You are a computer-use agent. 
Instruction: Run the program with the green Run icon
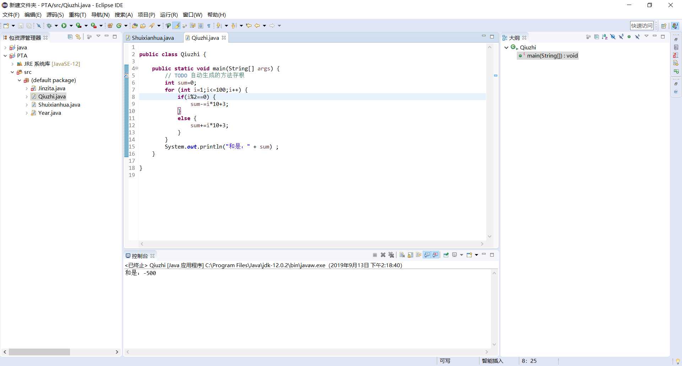64,26
